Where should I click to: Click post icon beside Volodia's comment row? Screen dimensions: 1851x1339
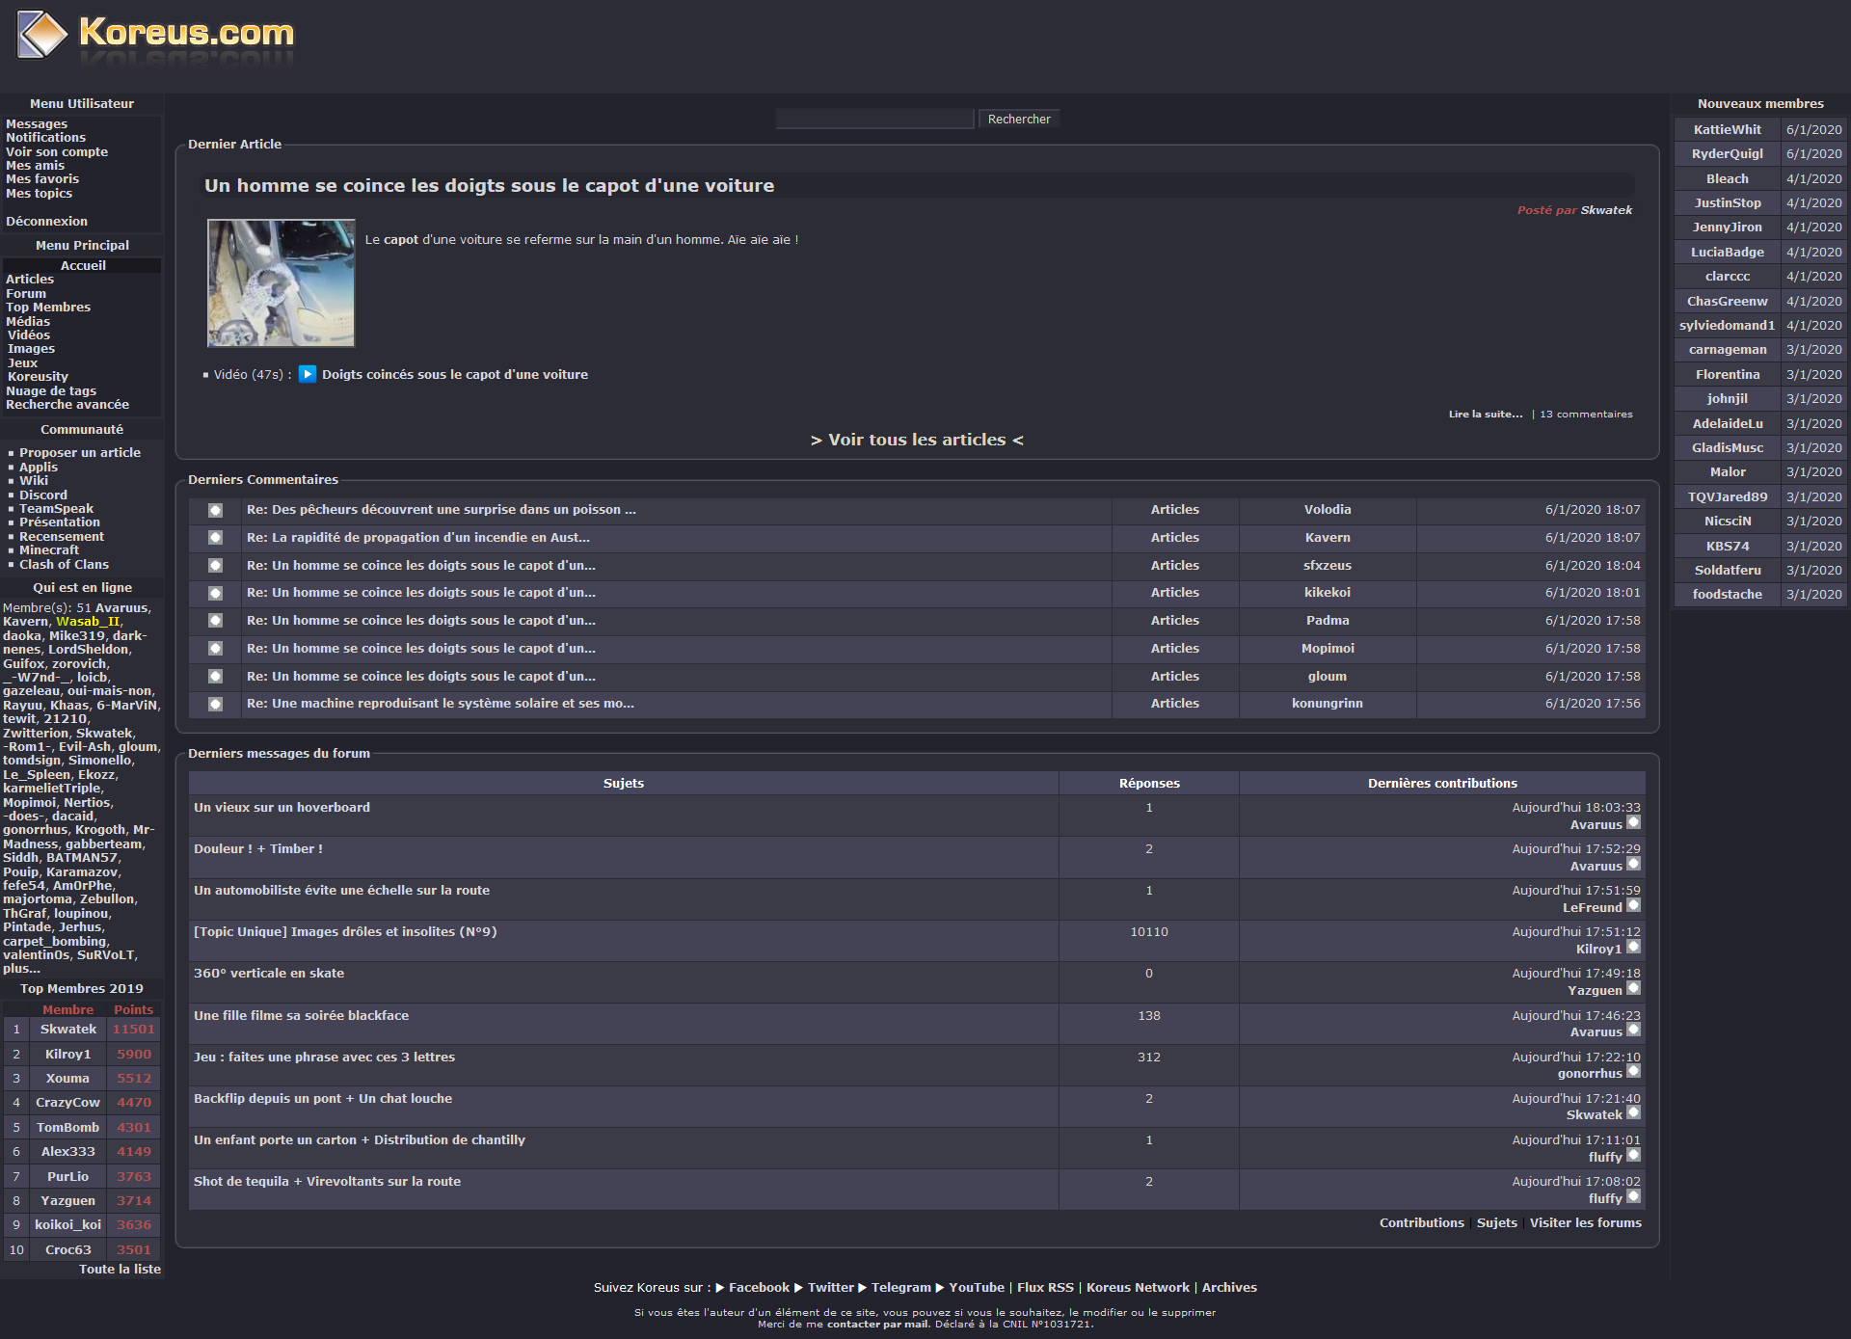[x=215, y=510]
